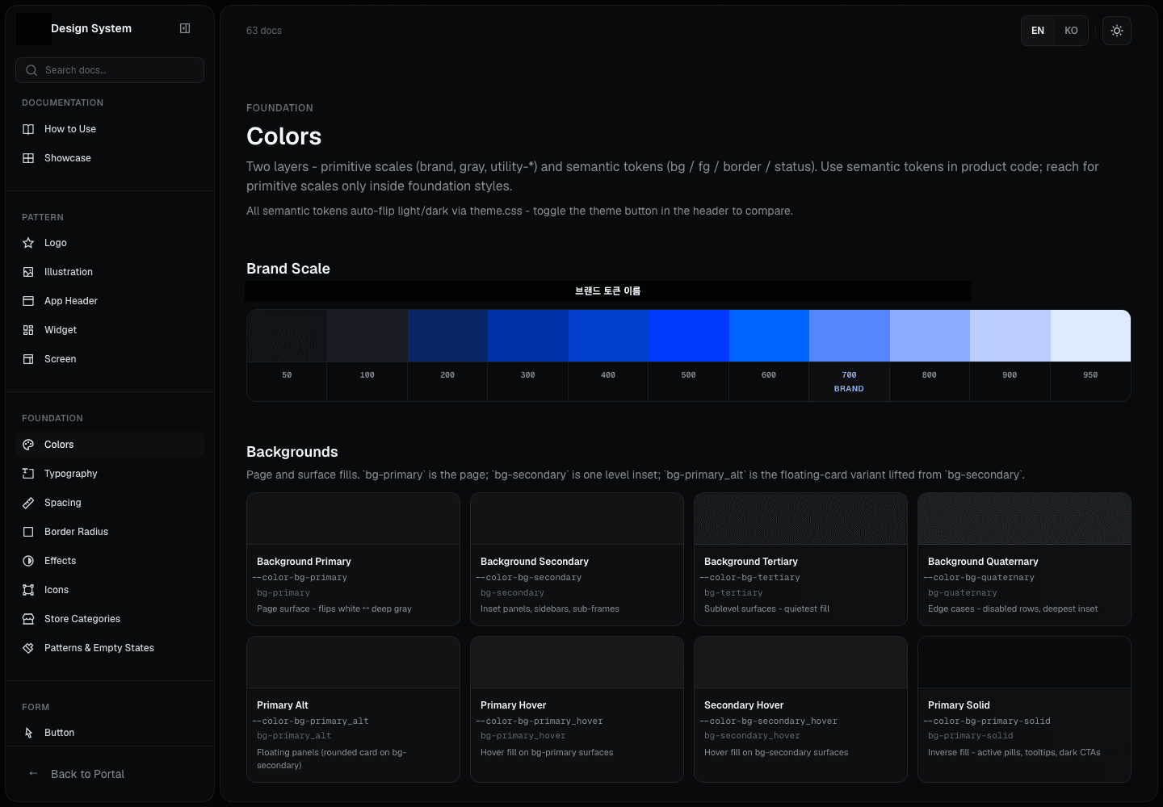
Task: Click the Border Radius square icon
Action: (x=28, y=532)
